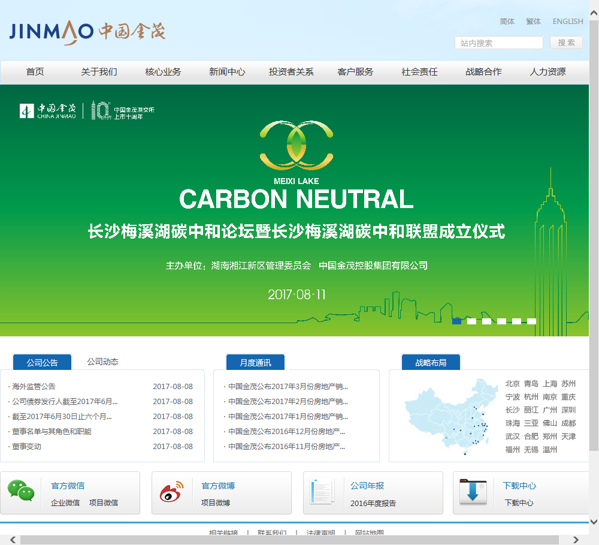Switch language to 简体
The width and height of the screenshot is (599, 545).
point(507,22)
